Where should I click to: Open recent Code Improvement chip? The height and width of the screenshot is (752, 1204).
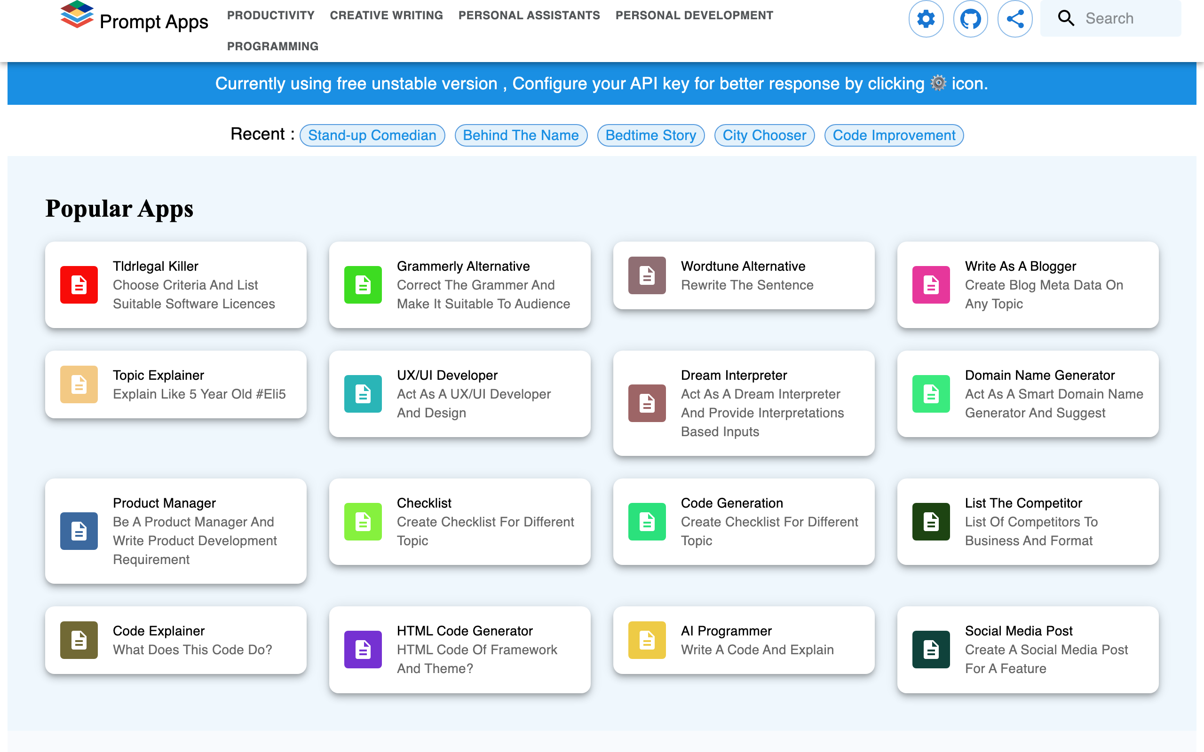[x=894, y=135]
